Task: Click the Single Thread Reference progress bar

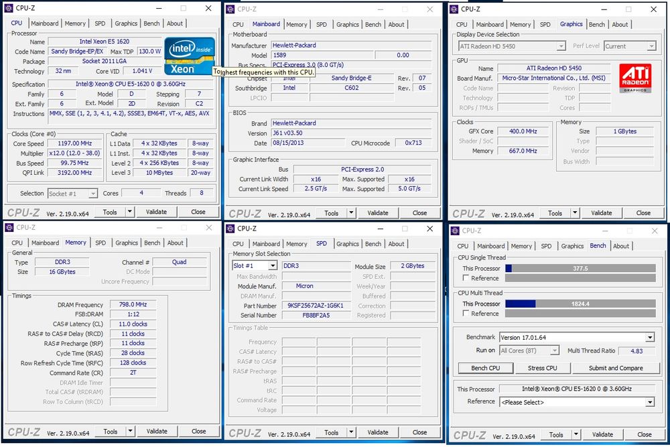Action: [580, 278]
